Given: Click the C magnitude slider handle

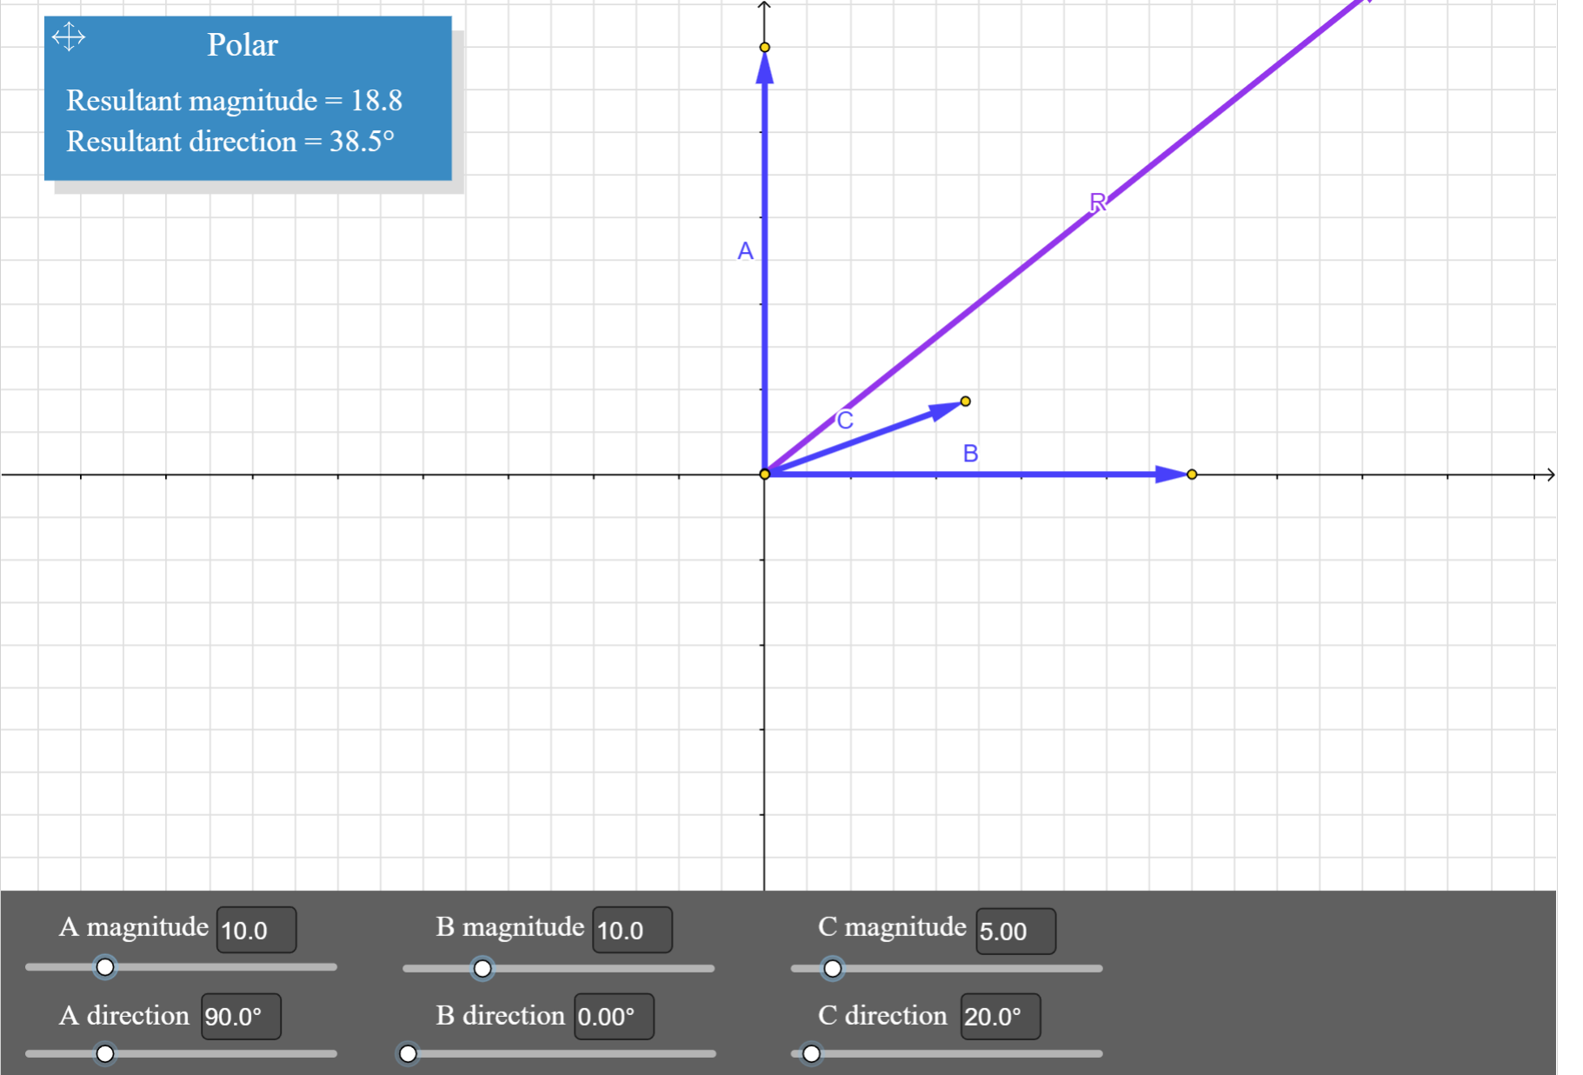Looking at the screenshot, I should pyautogui.click(x=834, y=966).
